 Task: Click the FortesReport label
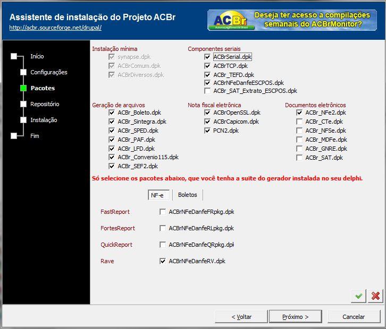click(118, 228)
